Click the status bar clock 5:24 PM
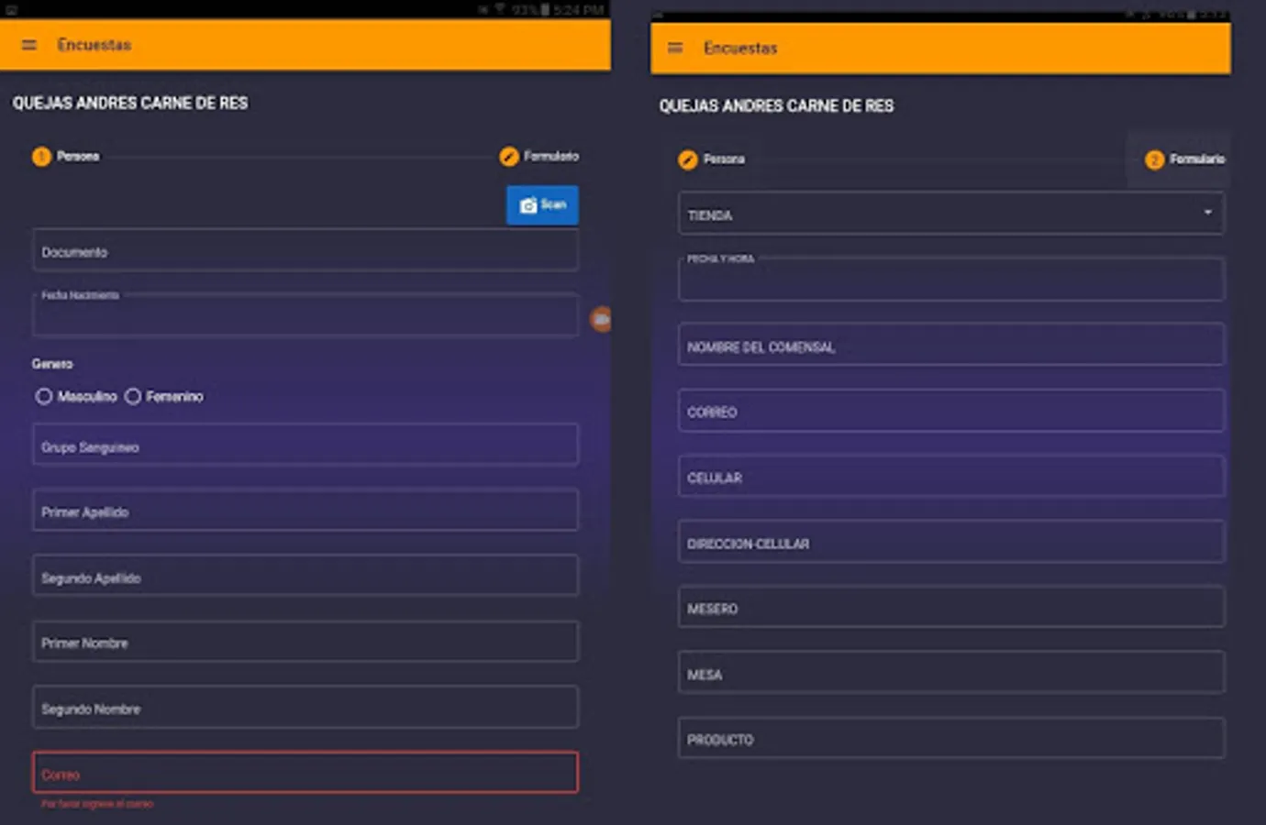 pos(579,9)
